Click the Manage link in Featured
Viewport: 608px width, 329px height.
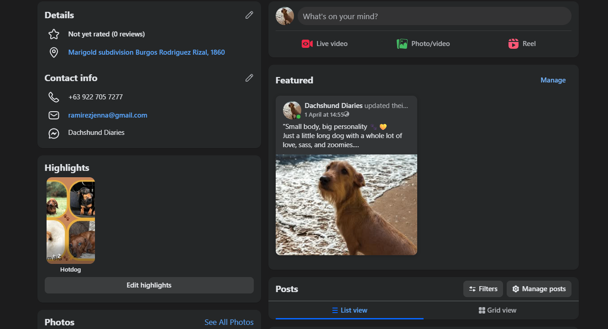pos(553,80)
